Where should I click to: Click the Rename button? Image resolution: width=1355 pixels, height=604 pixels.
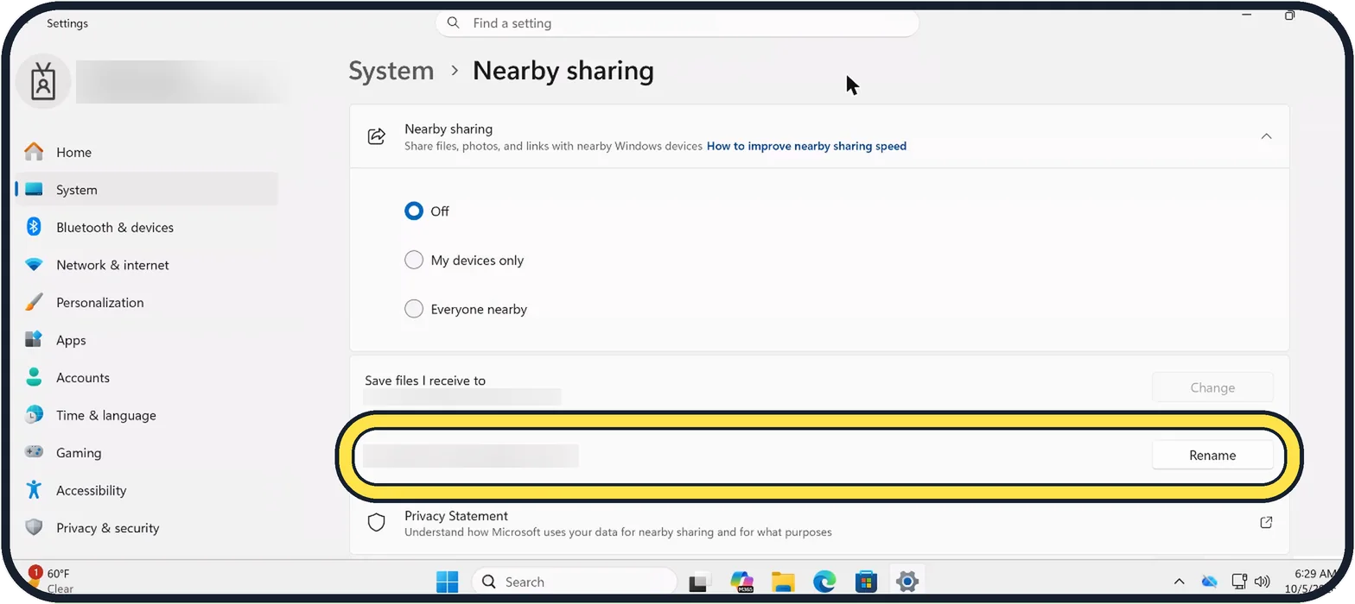[1212, 455]
